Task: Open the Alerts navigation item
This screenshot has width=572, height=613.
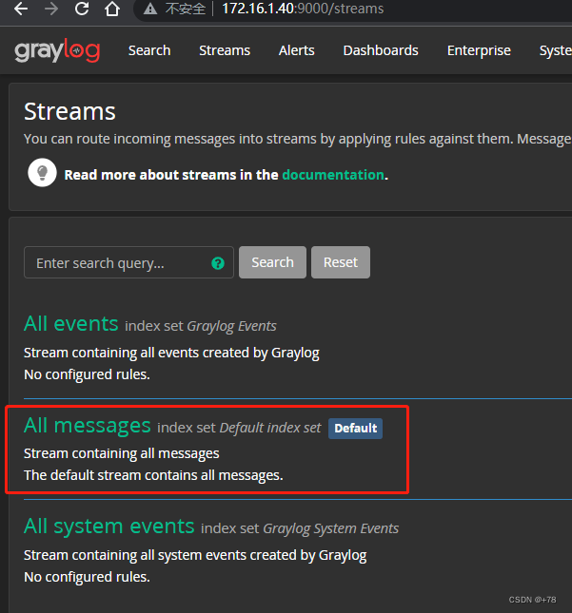Action: [x=296, y=50]
